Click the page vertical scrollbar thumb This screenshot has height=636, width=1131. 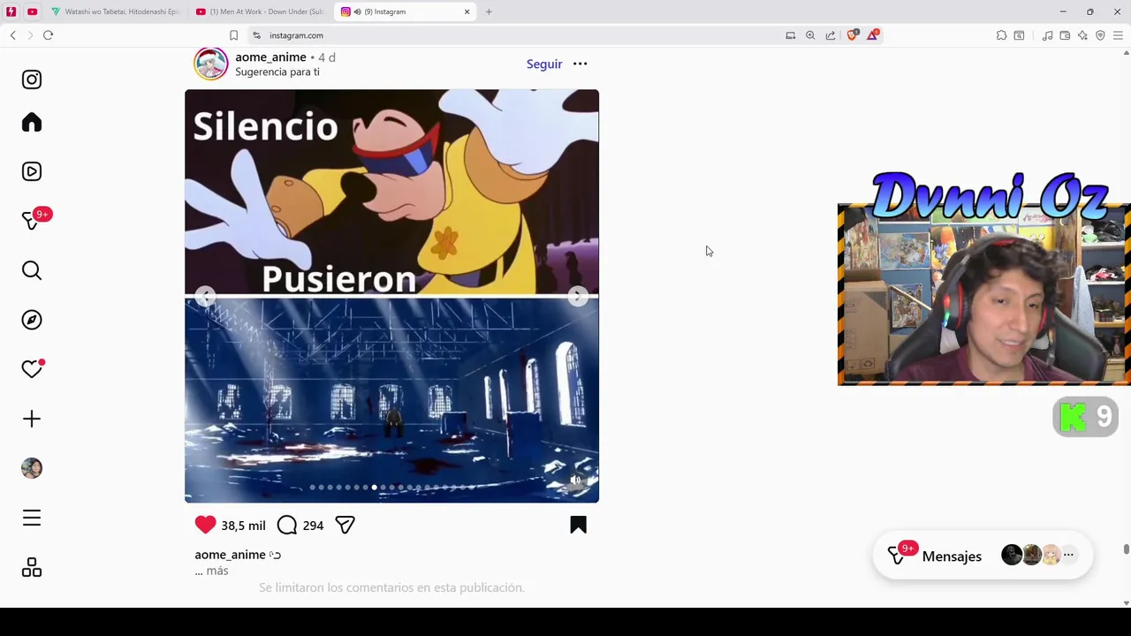tap(1126, 549)
